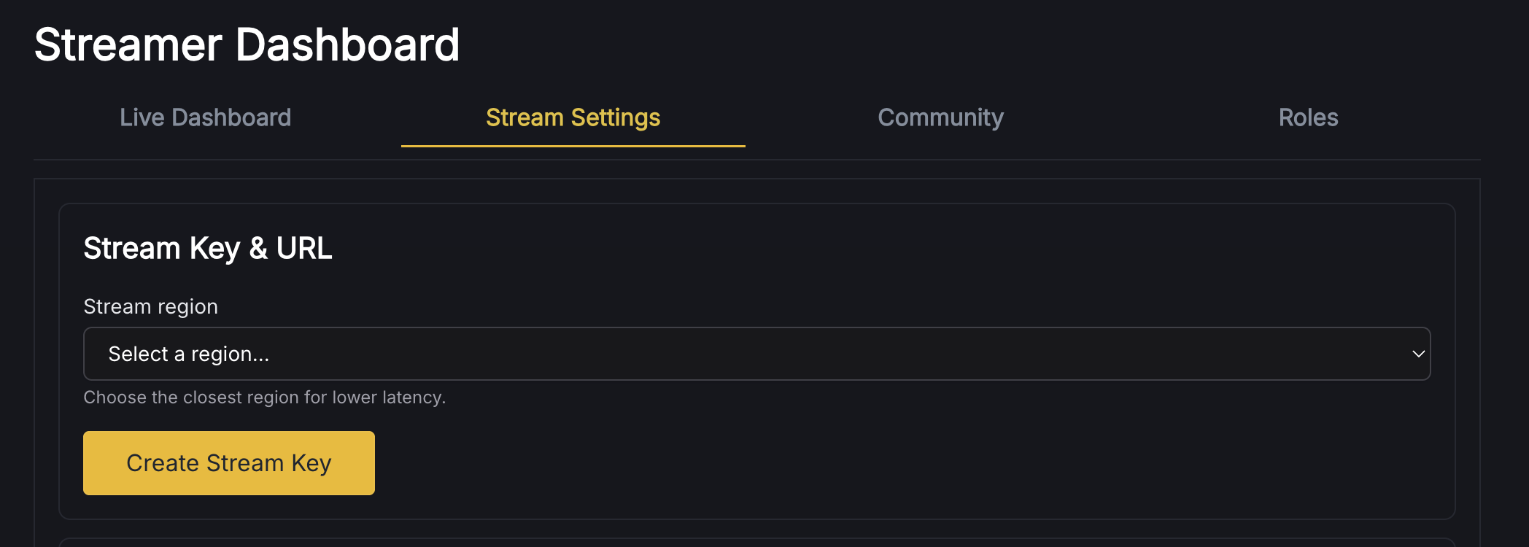Click the Stream region field label
This screenshot has height=547, width=1529.
click(150, 306)
